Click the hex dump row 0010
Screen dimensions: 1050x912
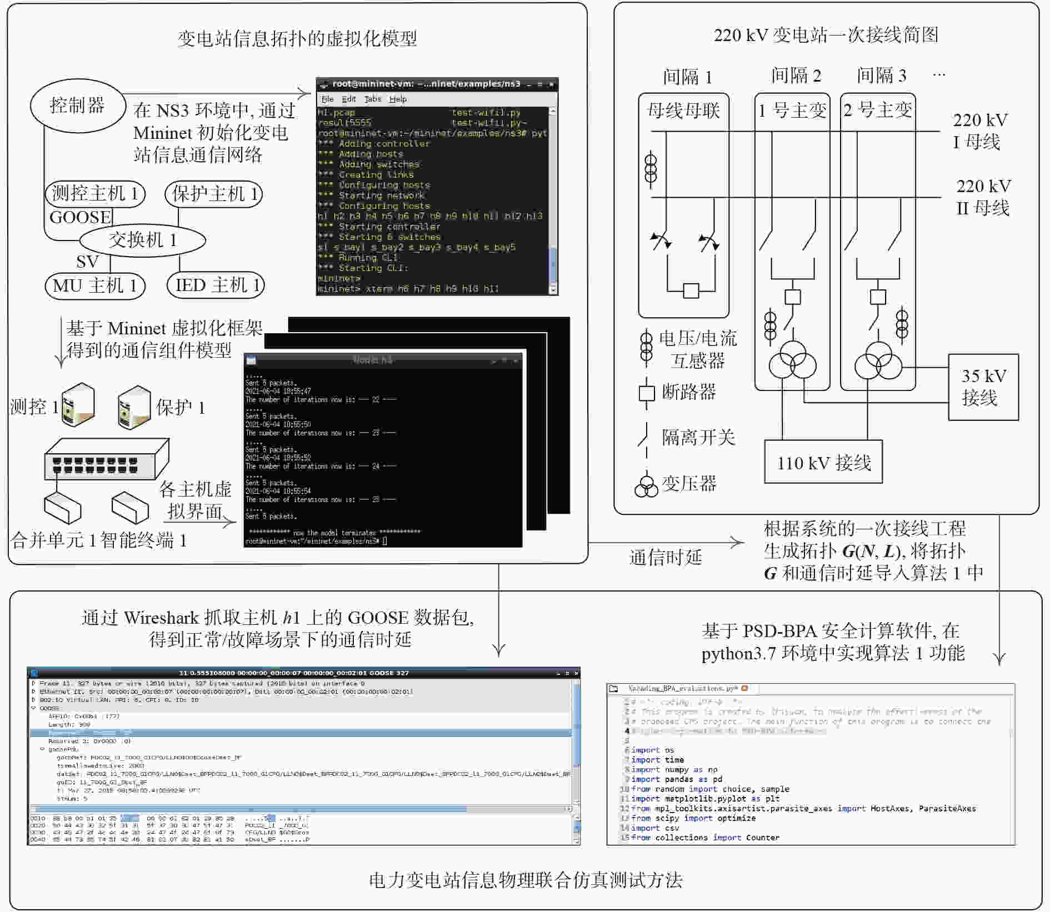coord(170,818)
